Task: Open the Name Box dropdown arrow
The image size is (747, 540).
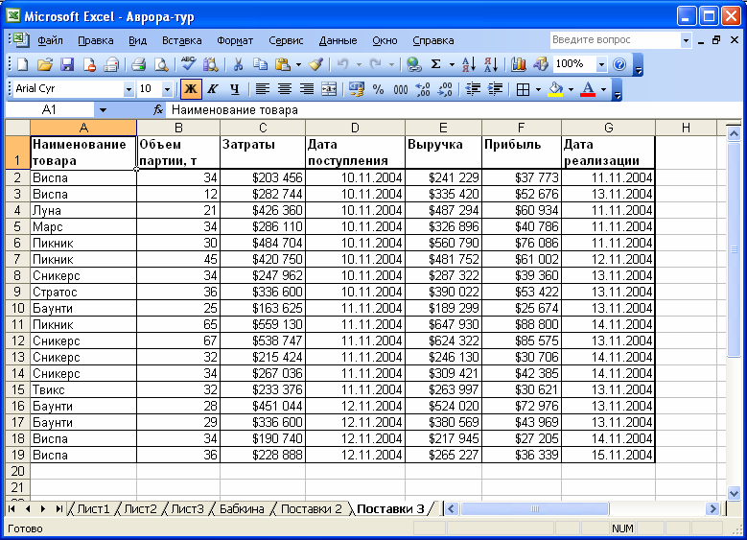Action: [103, 110]
